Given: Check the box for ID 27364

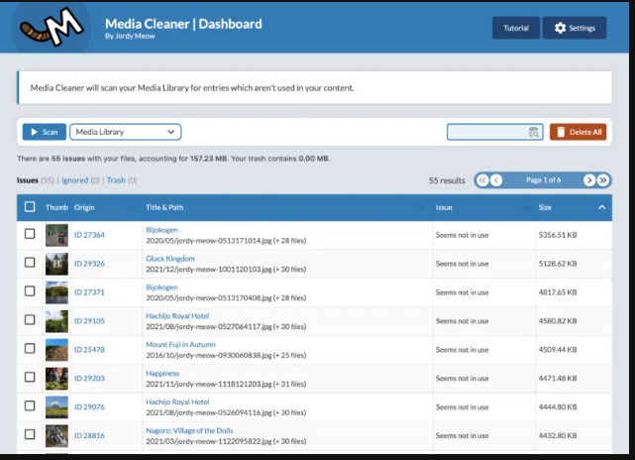Looking at the screenshot, I should [30, 234].
